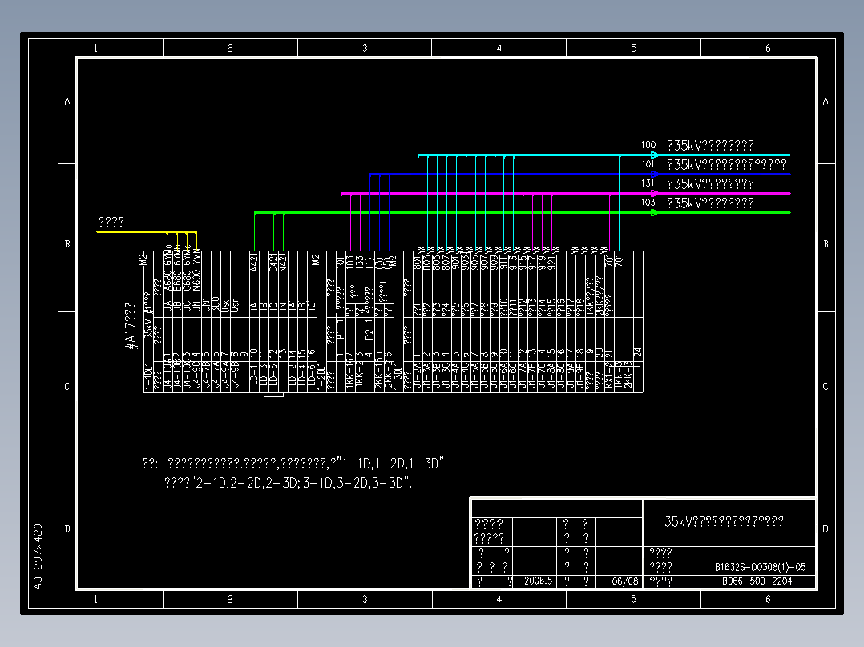Click the 1-1QL1 block label
864x647 pixels.
tap(148, 376)
